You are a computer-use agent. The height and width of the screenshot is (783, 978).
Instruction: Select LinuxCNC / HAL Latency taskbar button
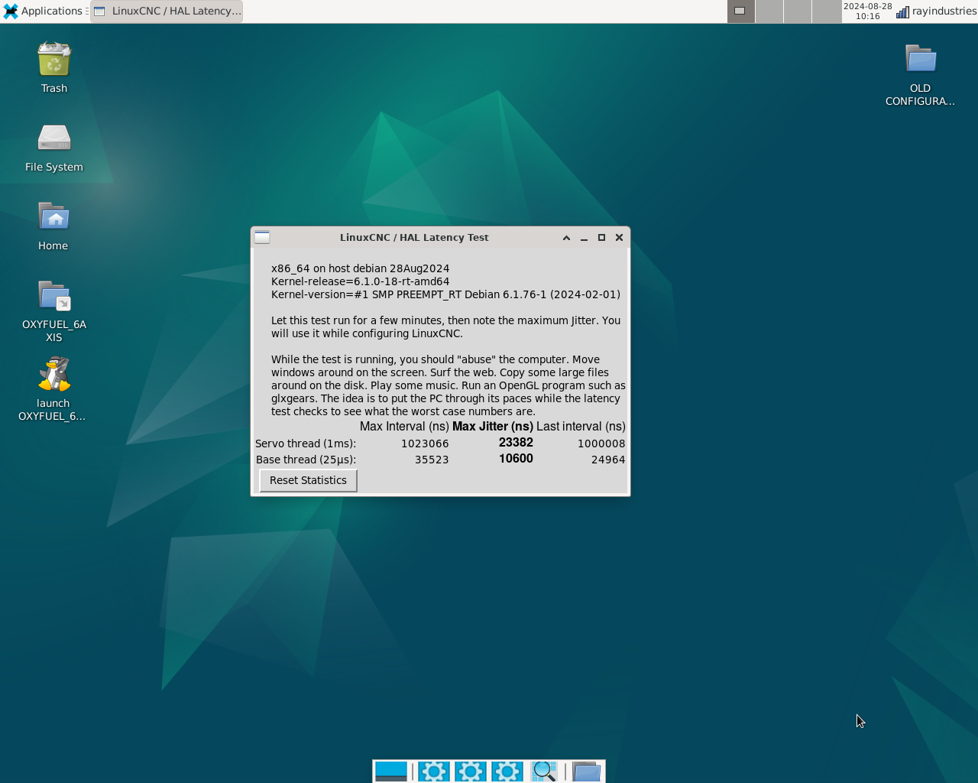167,11
